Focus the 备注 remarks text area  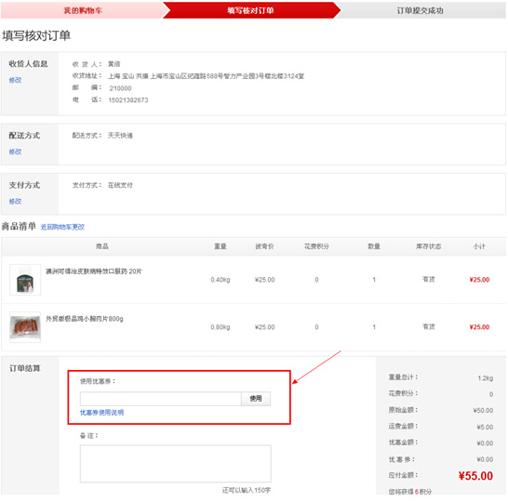[176, 464]
